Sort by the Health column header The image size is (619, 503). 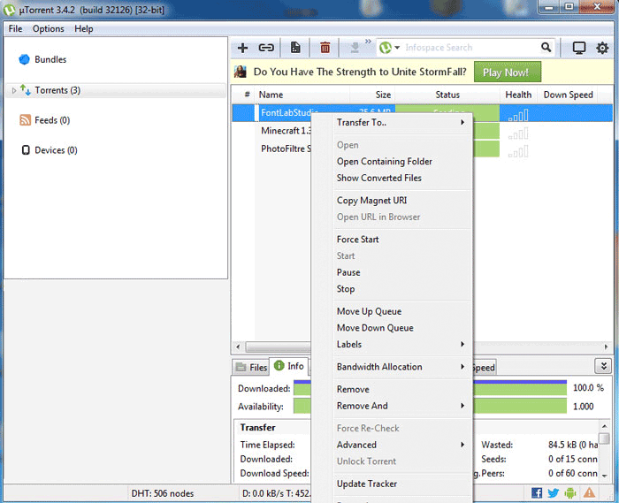[x=518, y=95]
